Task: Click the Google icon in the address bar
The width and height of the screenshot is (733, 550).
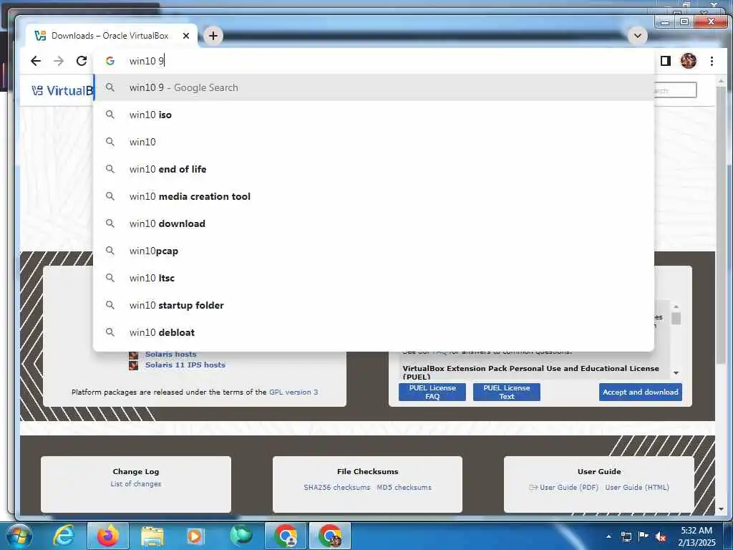Action: point(110,61)
